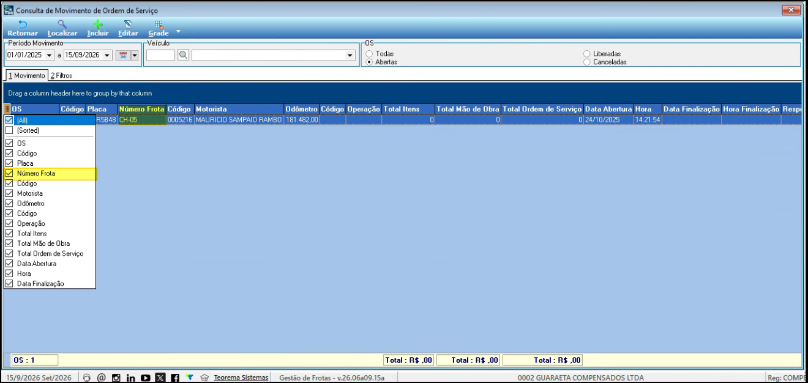Click the period calendar icon

click(x=122, y=55)
